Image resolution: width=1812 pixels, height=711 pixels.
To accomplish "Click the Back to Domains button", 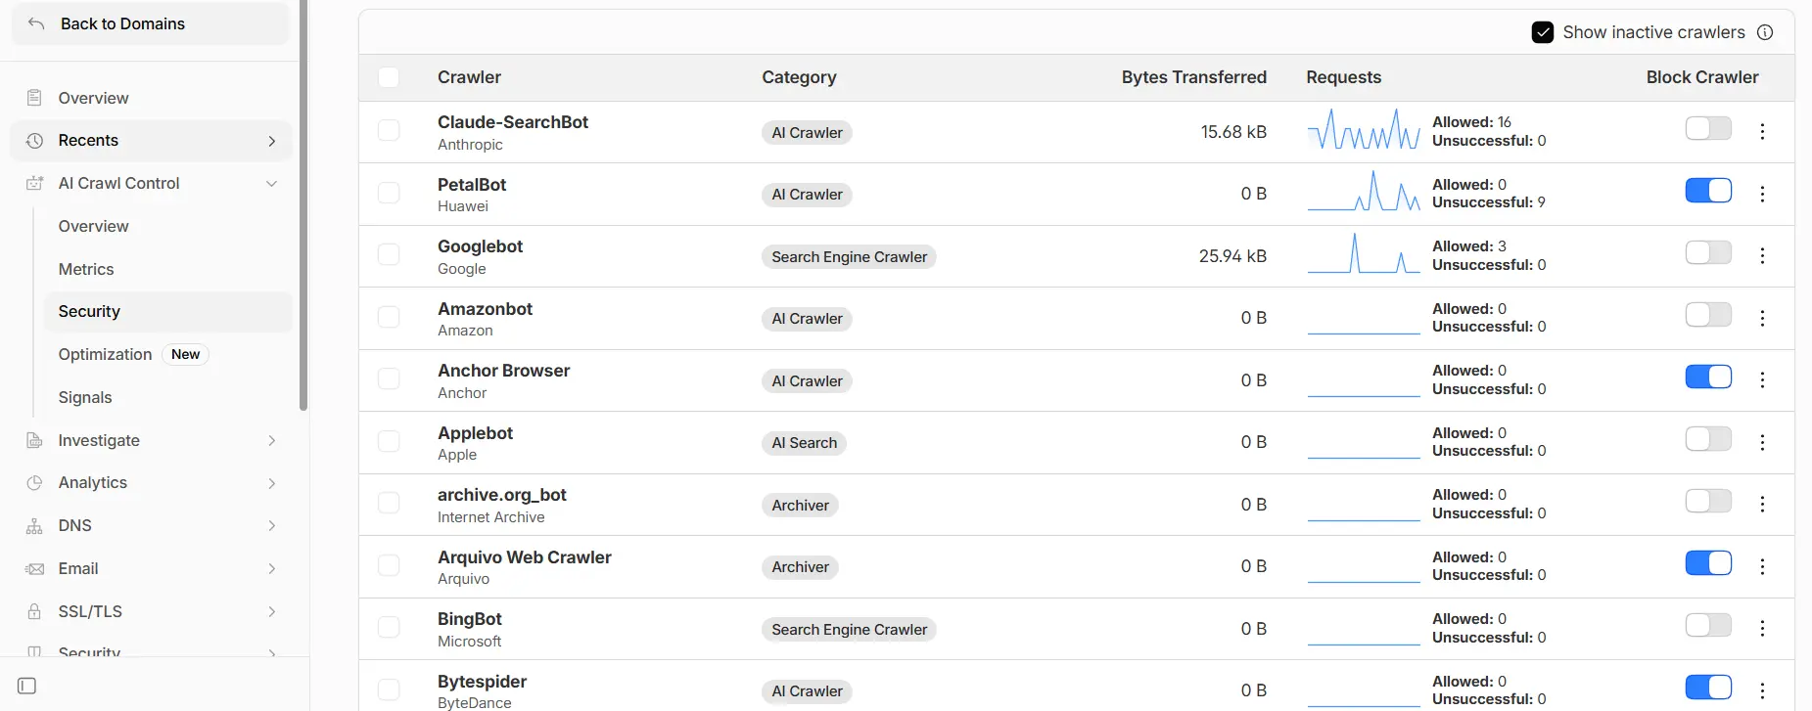I will click(x=151, y=23).
